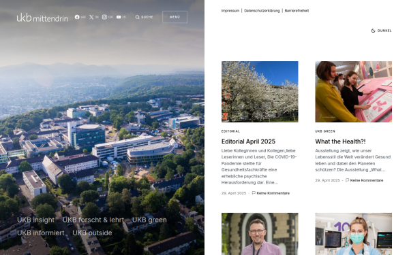Click the Editorial category label
Image resolution: width=409 pixels, height=255 pixels.
[x=230, y=131]
